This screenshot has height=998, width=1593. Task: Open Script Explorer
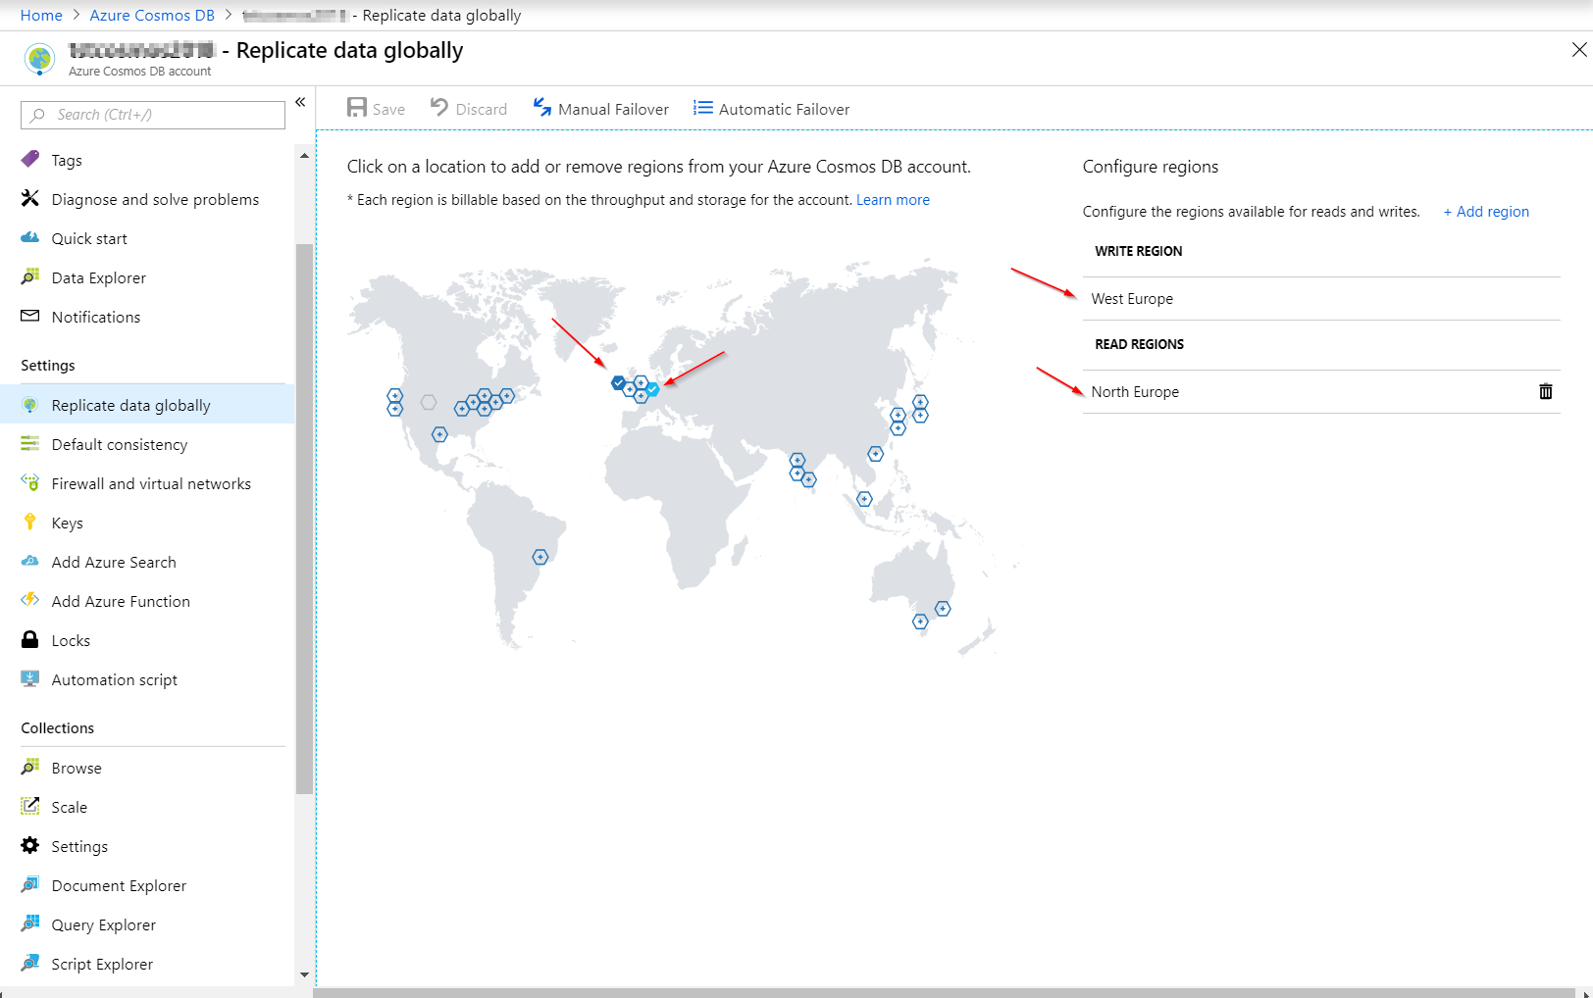click(x=102, y=964)
